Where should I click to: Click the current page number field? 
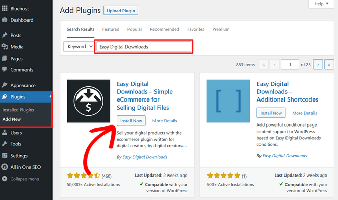tap(290, 64)
